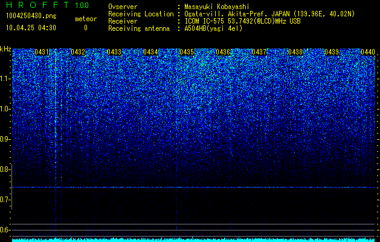Image resolution: width=380 pixels, height=242 pixels.
Task: Select the filename 1004250430.png
Action: pos(31,16)
